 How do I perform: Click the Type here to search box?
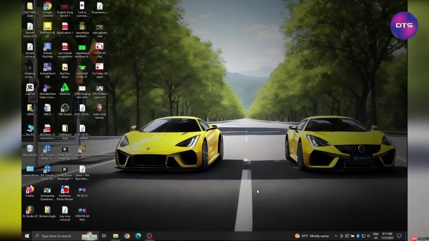[x=66, y=236]
